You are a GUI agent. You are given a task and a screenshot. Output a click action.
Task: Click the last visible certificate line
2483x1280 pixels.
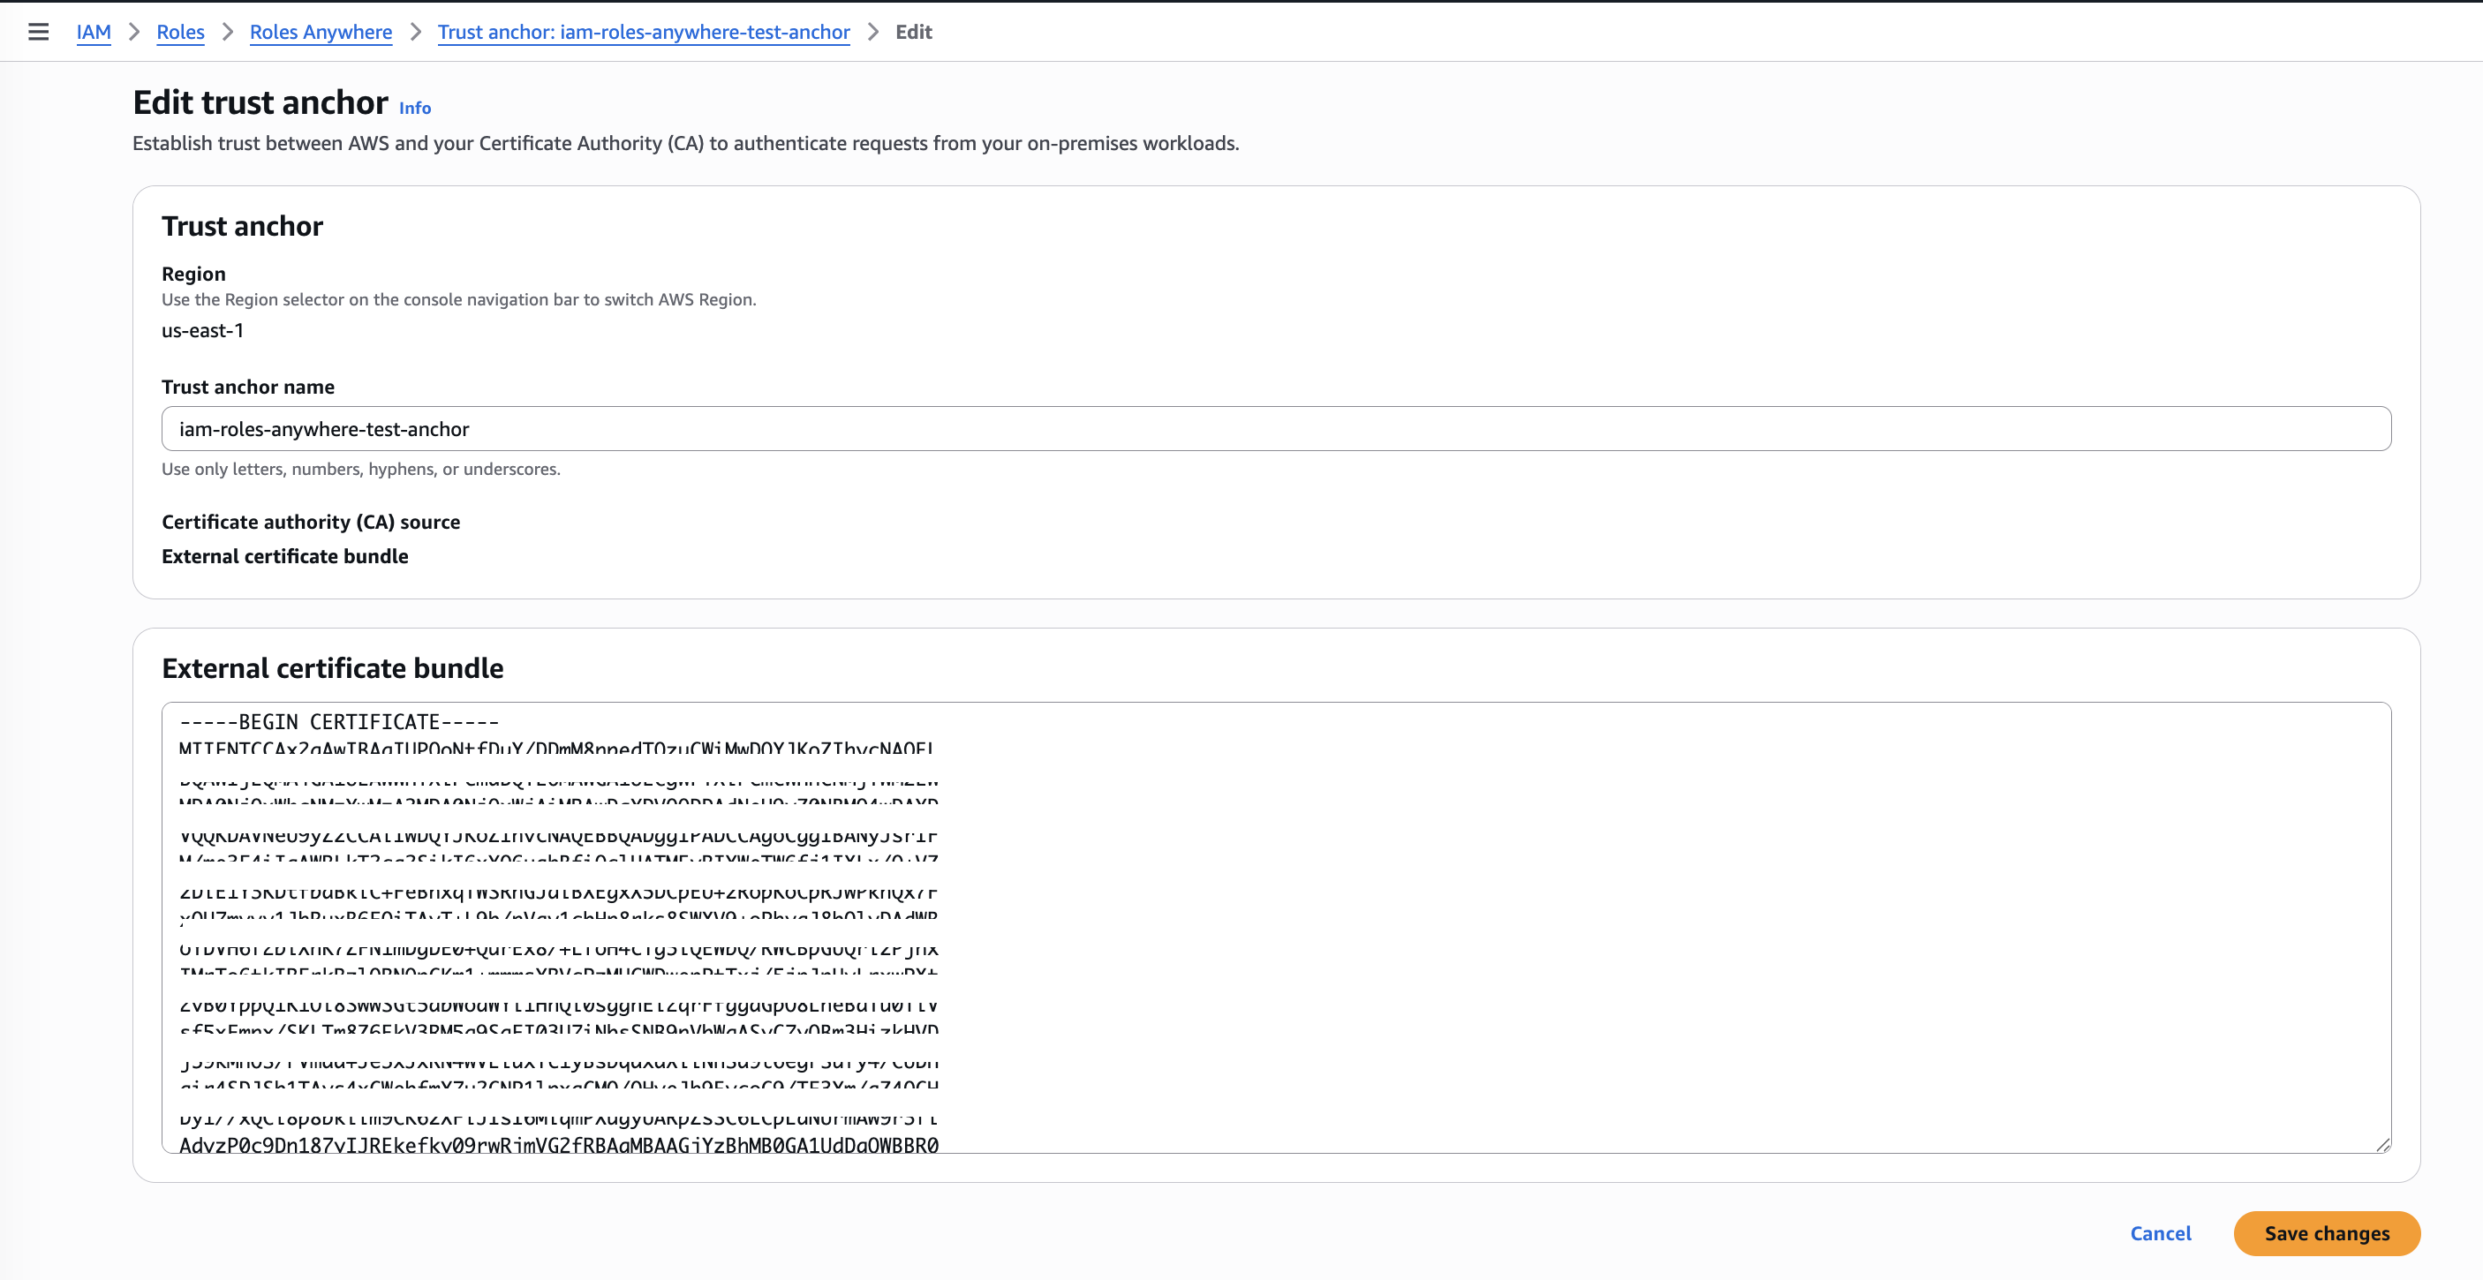click(x=558, y=1144)
